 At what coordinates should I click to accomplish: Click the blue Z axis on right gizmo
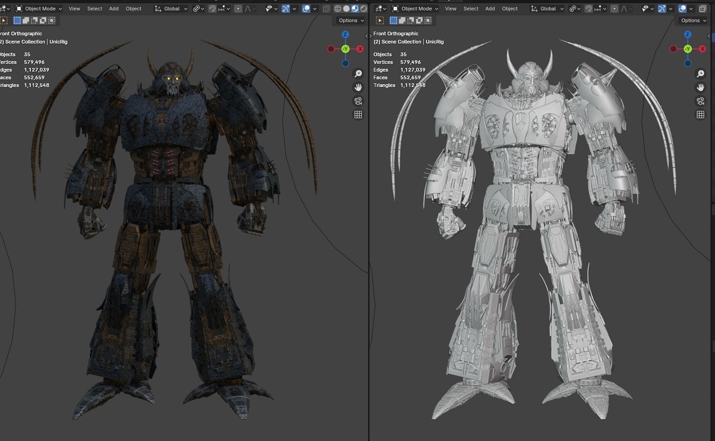point(688,34)
